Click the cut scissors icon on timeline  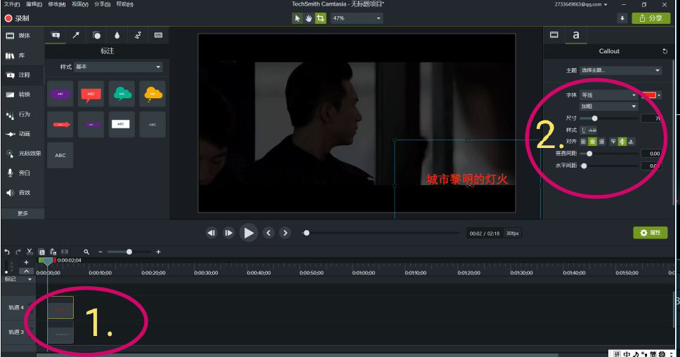click(x=30, y=252)
